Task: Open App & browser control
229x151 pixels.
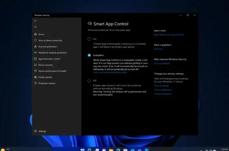Action: point(48,59)
